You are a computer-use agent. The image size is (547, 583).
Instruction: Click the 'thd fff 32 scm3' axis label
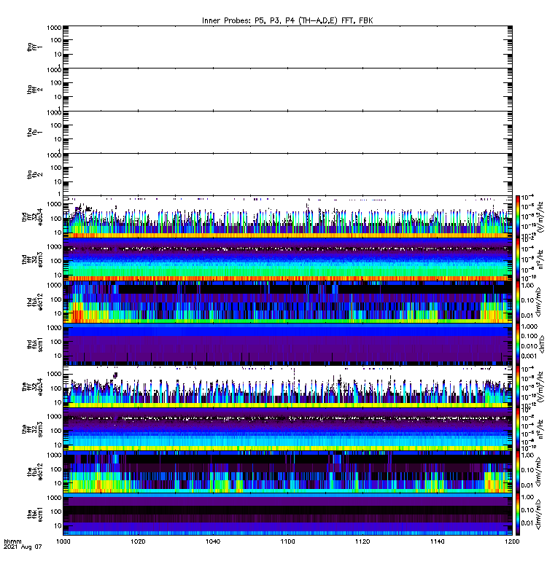pos(32,260)
